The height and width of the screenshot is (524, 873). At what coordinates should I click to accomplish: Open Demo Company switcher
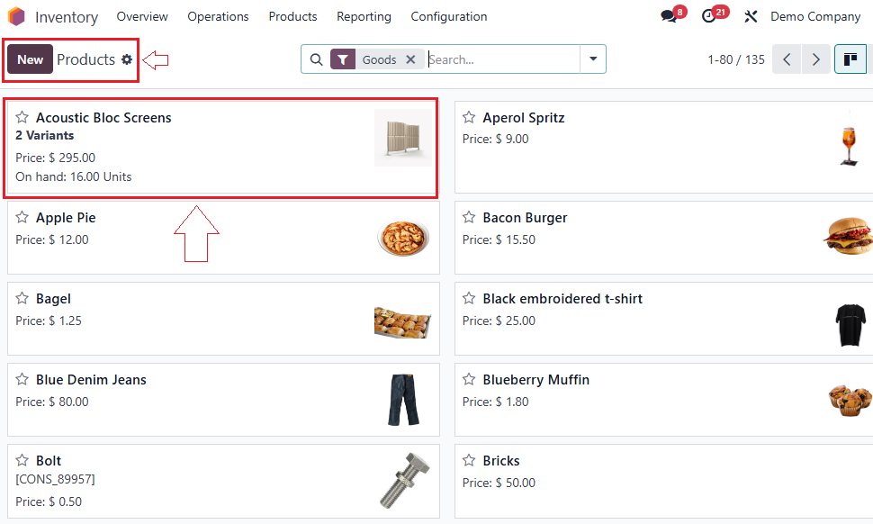point(815,16)
